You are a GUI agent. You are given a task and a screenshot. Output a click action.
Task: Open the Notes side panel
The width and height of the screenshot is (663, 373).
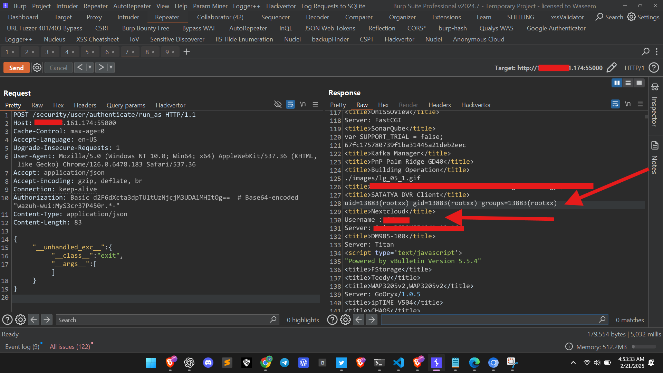654,157
